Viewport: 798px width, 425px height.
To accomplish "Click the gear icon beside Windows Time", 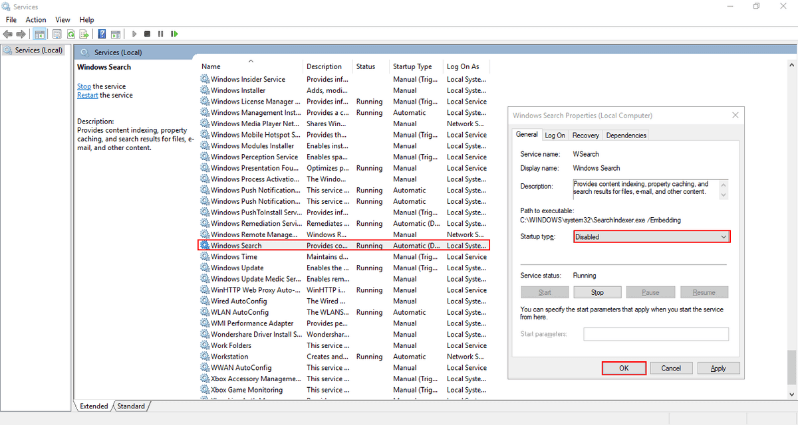I will pos(205,256).
